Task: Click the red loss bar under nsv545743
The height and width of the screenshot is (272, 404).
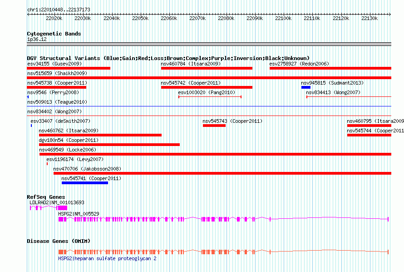Action: pyautogui.click(x=214, y=126)
